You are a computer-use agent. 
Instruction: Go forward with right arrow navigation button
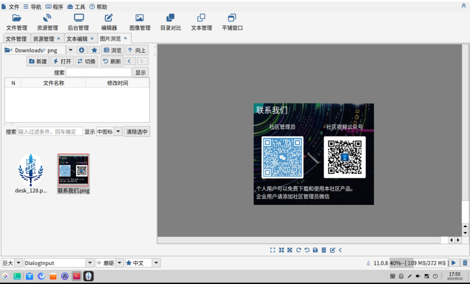pos(142,61)
